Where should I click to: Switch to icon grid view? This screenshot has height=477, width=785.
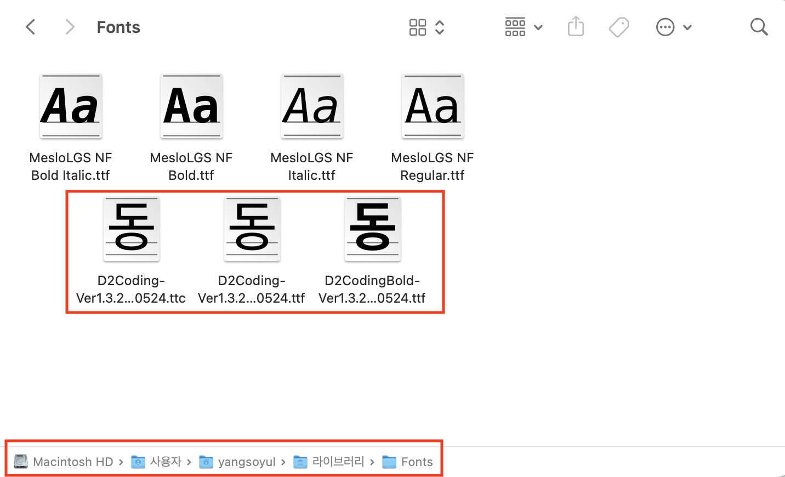(x=418, y=27)
